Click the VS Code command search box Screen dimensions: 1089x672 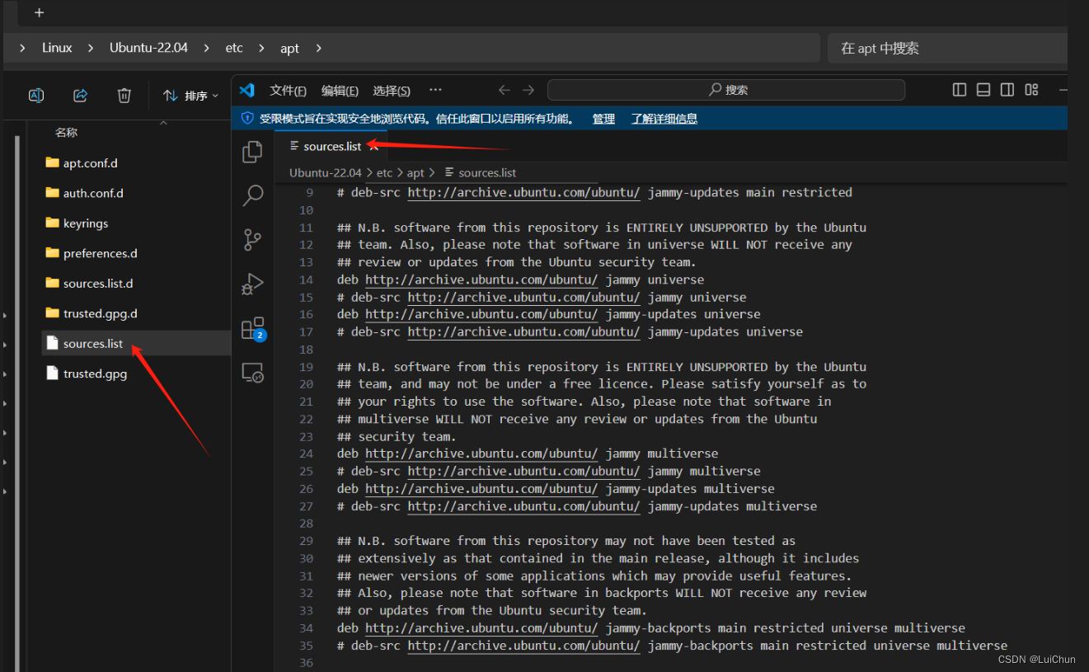coord(726,90)
